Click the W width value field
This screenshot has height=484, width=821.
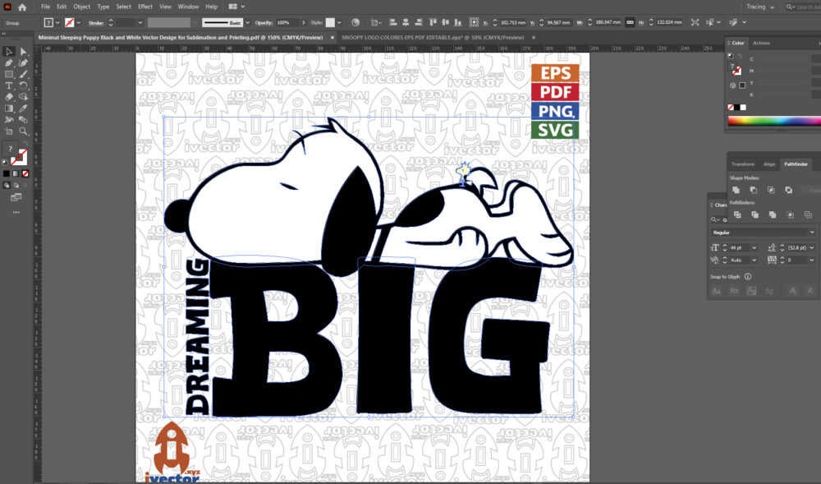(x=608, y=22)
